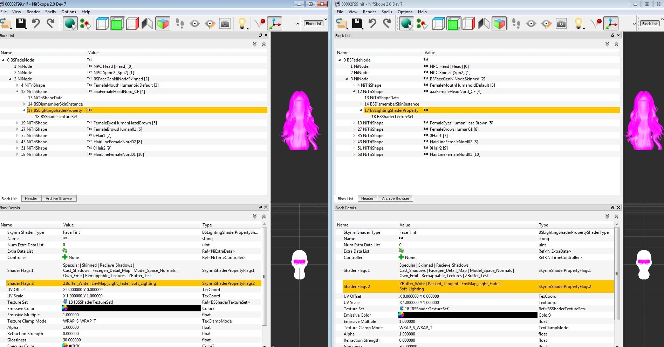Image resolution: width=664 pixels, height=347 pixels.
Task: Expand 4 NiTriShape row in left window
Action: pyautogui.click(x=18, y=85)
